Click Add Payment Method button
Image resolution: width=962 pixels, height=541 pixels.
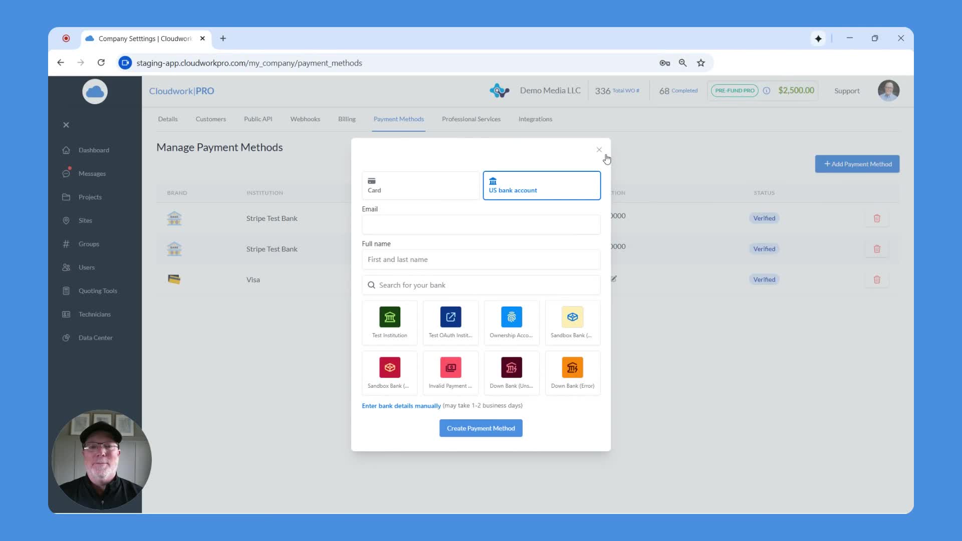coord(857,164)
